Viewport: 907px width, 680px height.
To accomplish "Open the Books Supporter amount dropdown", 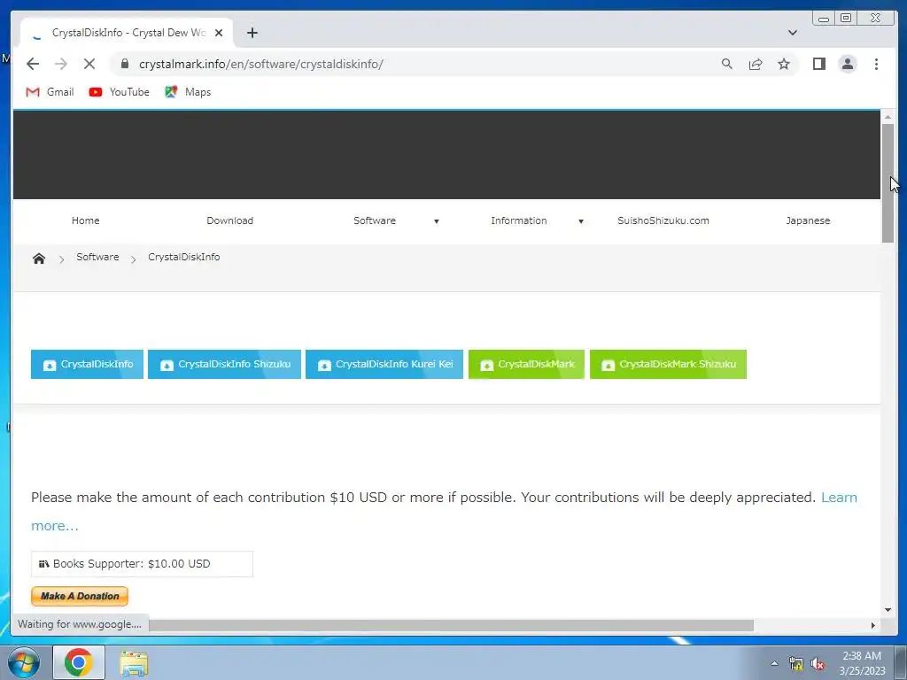I will click(x=142, y=564).
